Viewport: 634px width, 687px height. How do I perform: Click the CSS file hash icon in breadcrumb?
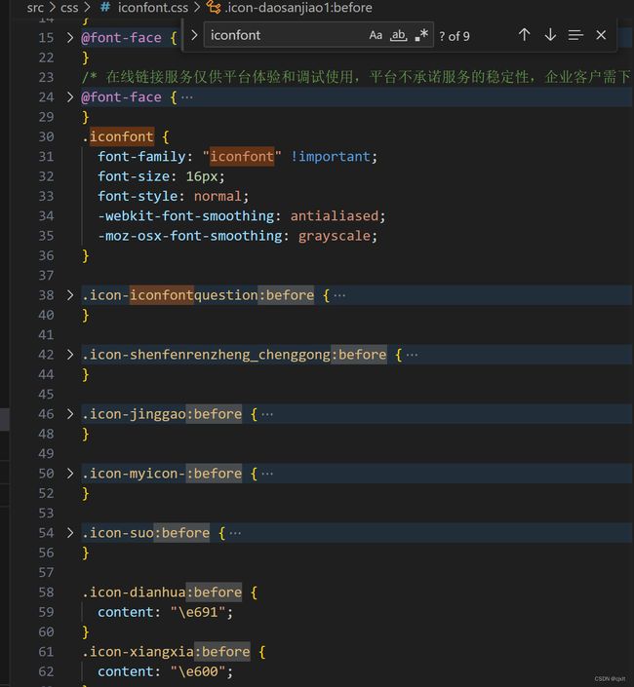(x=105, y=8)
